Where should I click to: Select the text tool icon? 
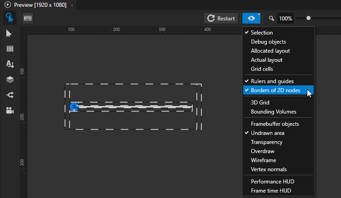tap(10, 64)
